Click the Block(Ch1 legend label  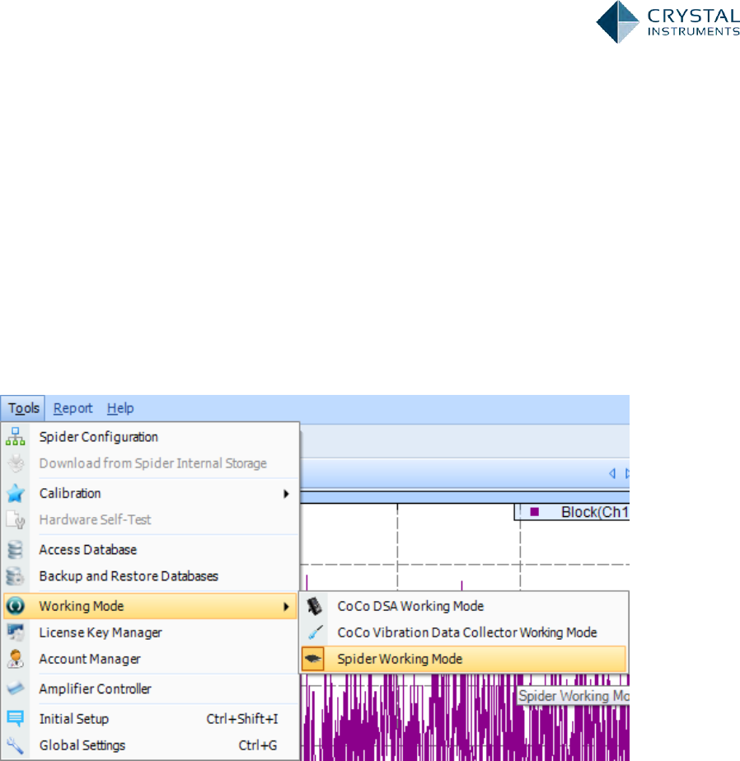pos(594,512)
